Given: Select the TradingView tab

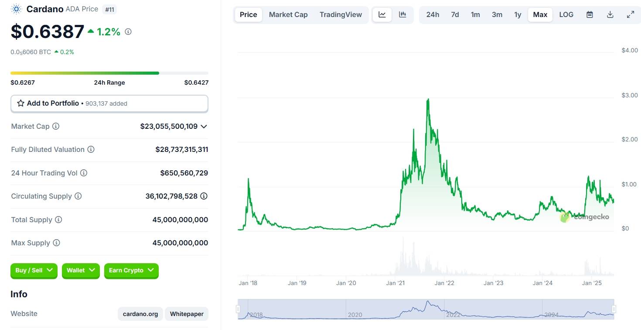Looking at the screenshot, I should coord(341,14).
